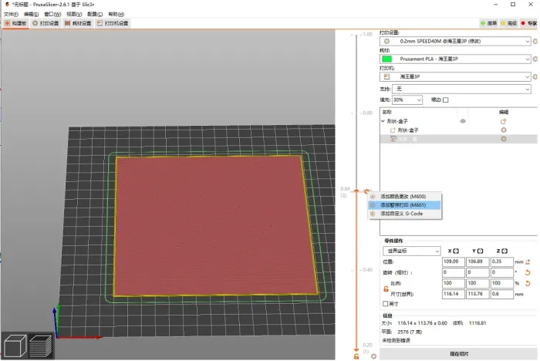Click the lock icon below the layer slider
Screen dimensions: 540x361
(356, 356)
